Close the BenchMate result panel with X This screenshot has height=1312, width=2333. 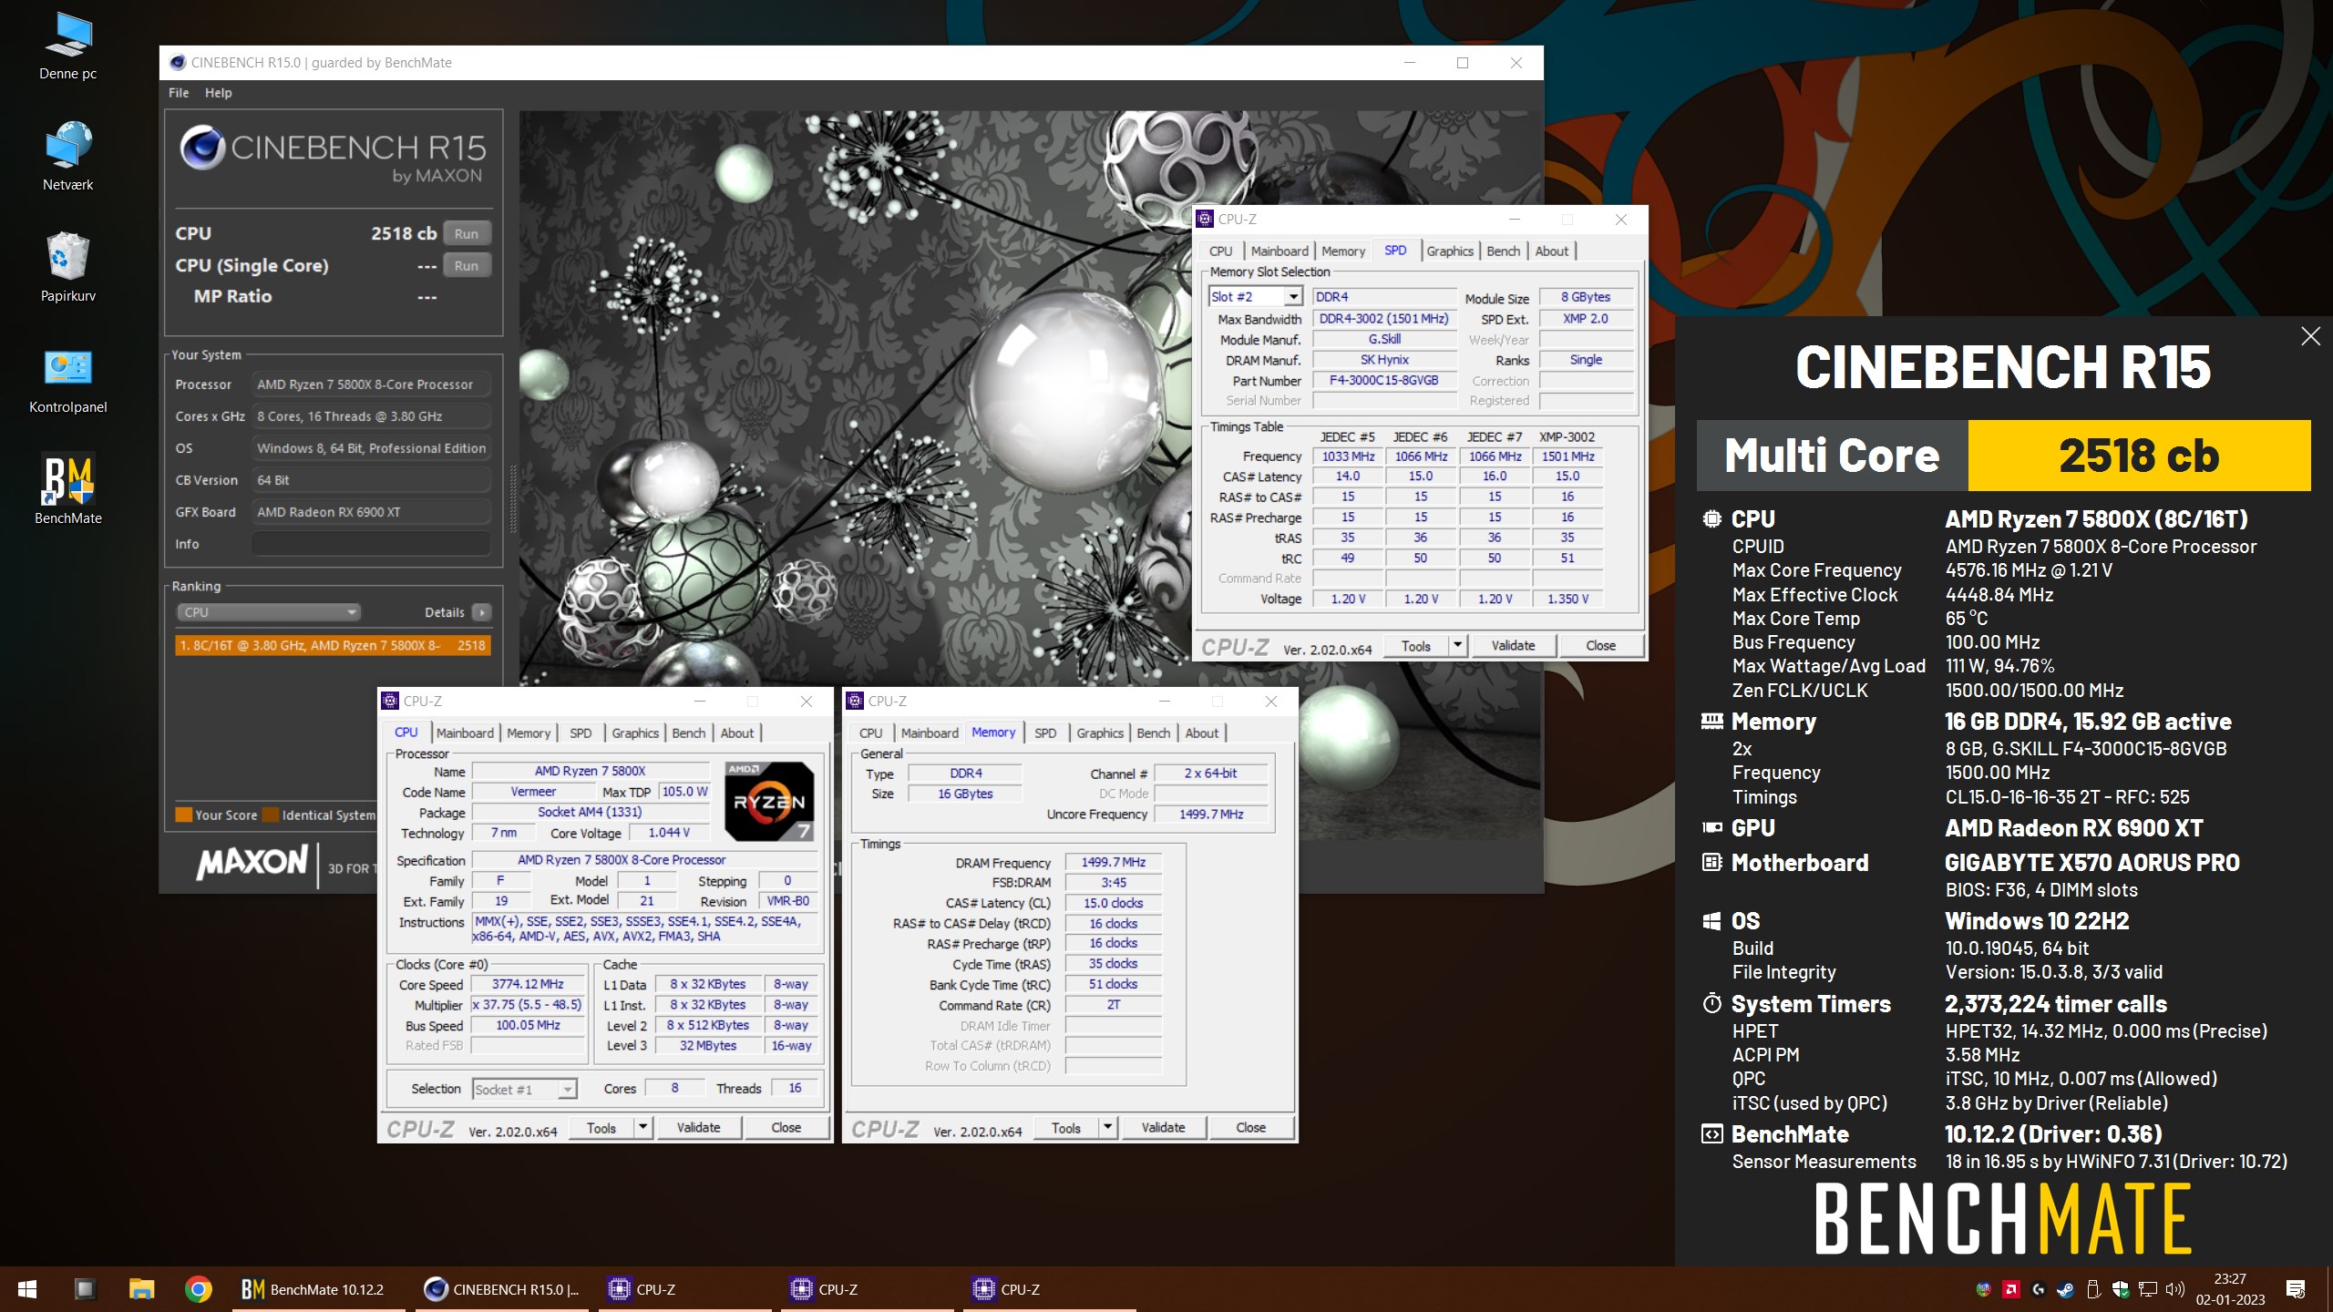tap(2310, 336)
